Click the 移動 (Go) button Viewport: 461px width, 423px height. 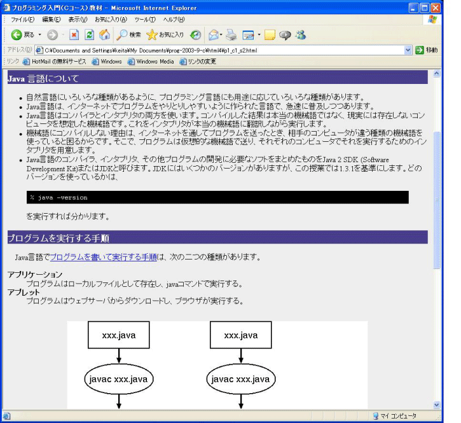point(427,50)
